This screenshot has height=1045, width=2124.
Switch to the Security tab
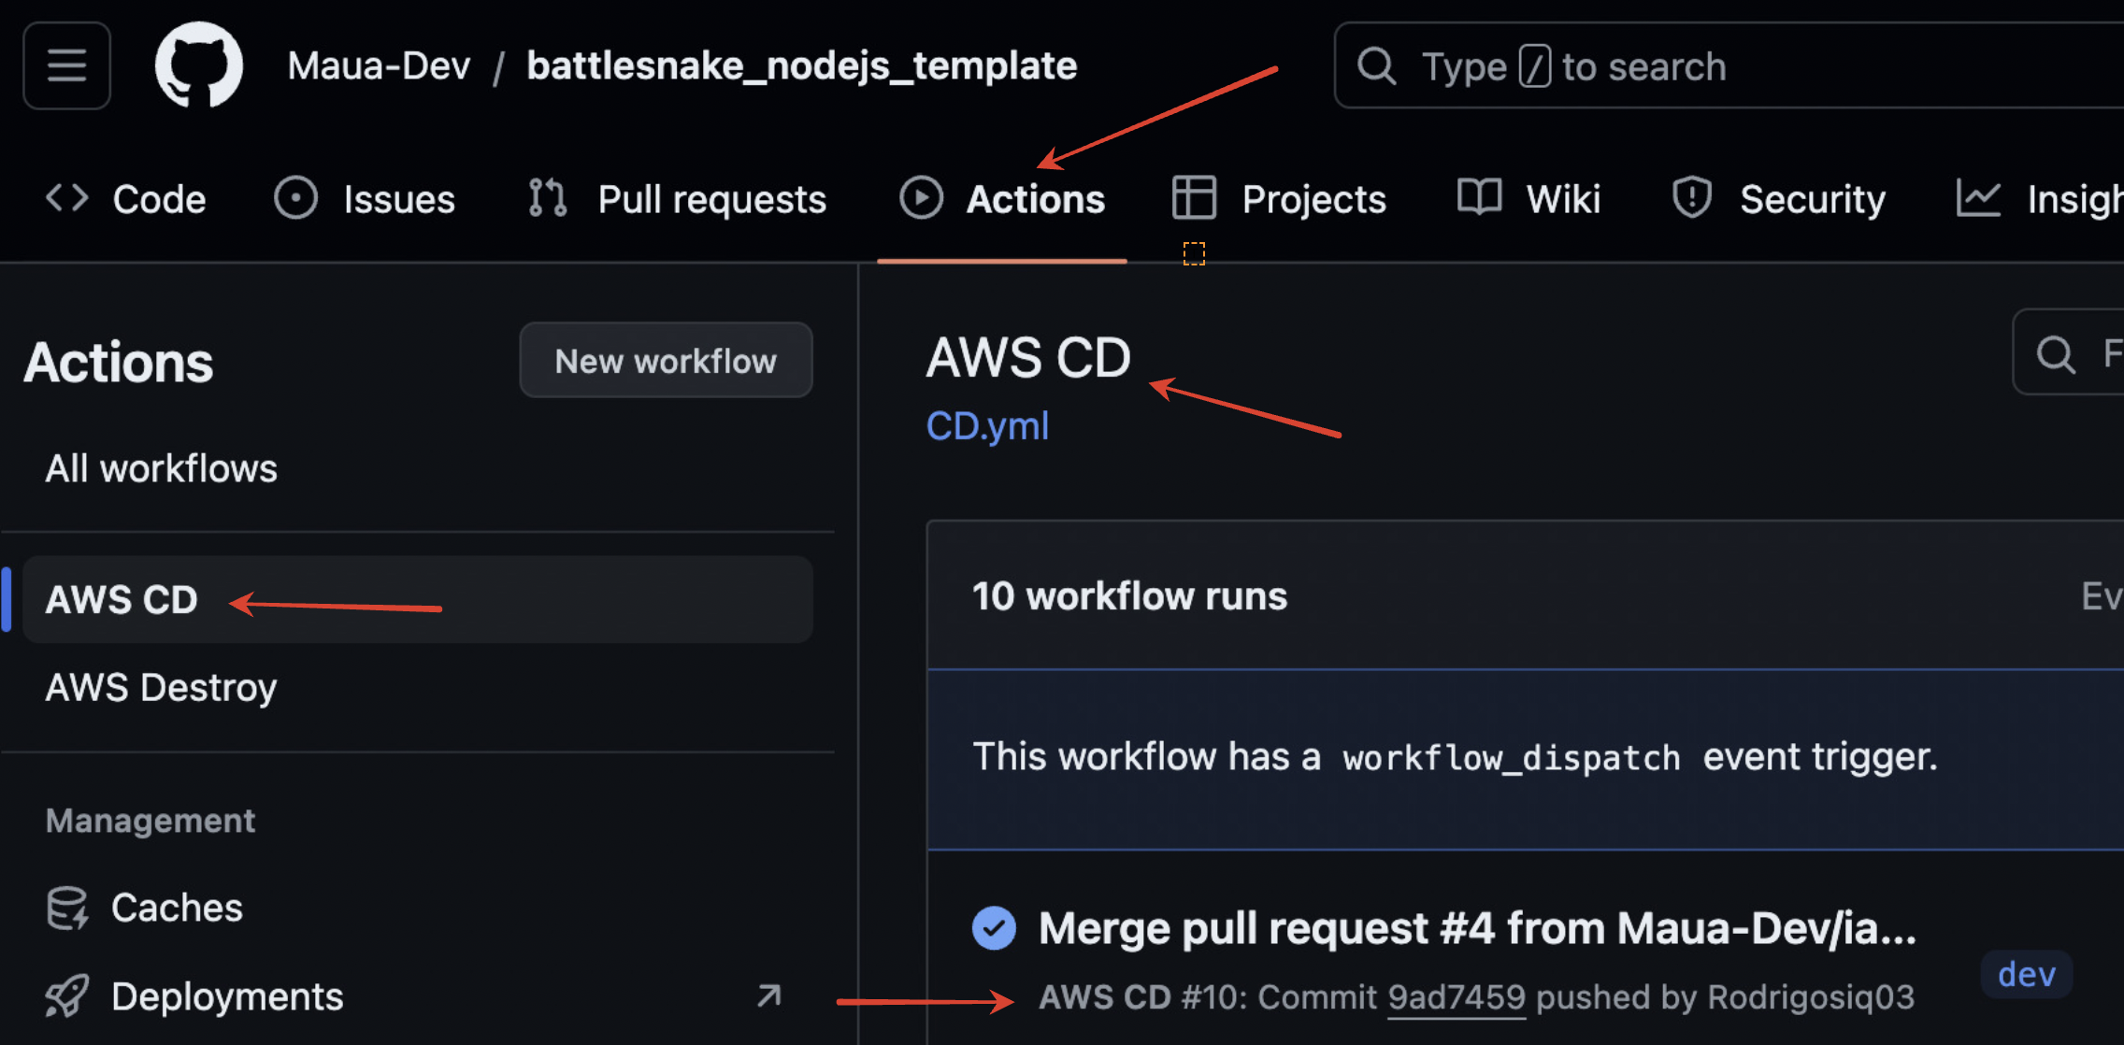point(1778,199)
